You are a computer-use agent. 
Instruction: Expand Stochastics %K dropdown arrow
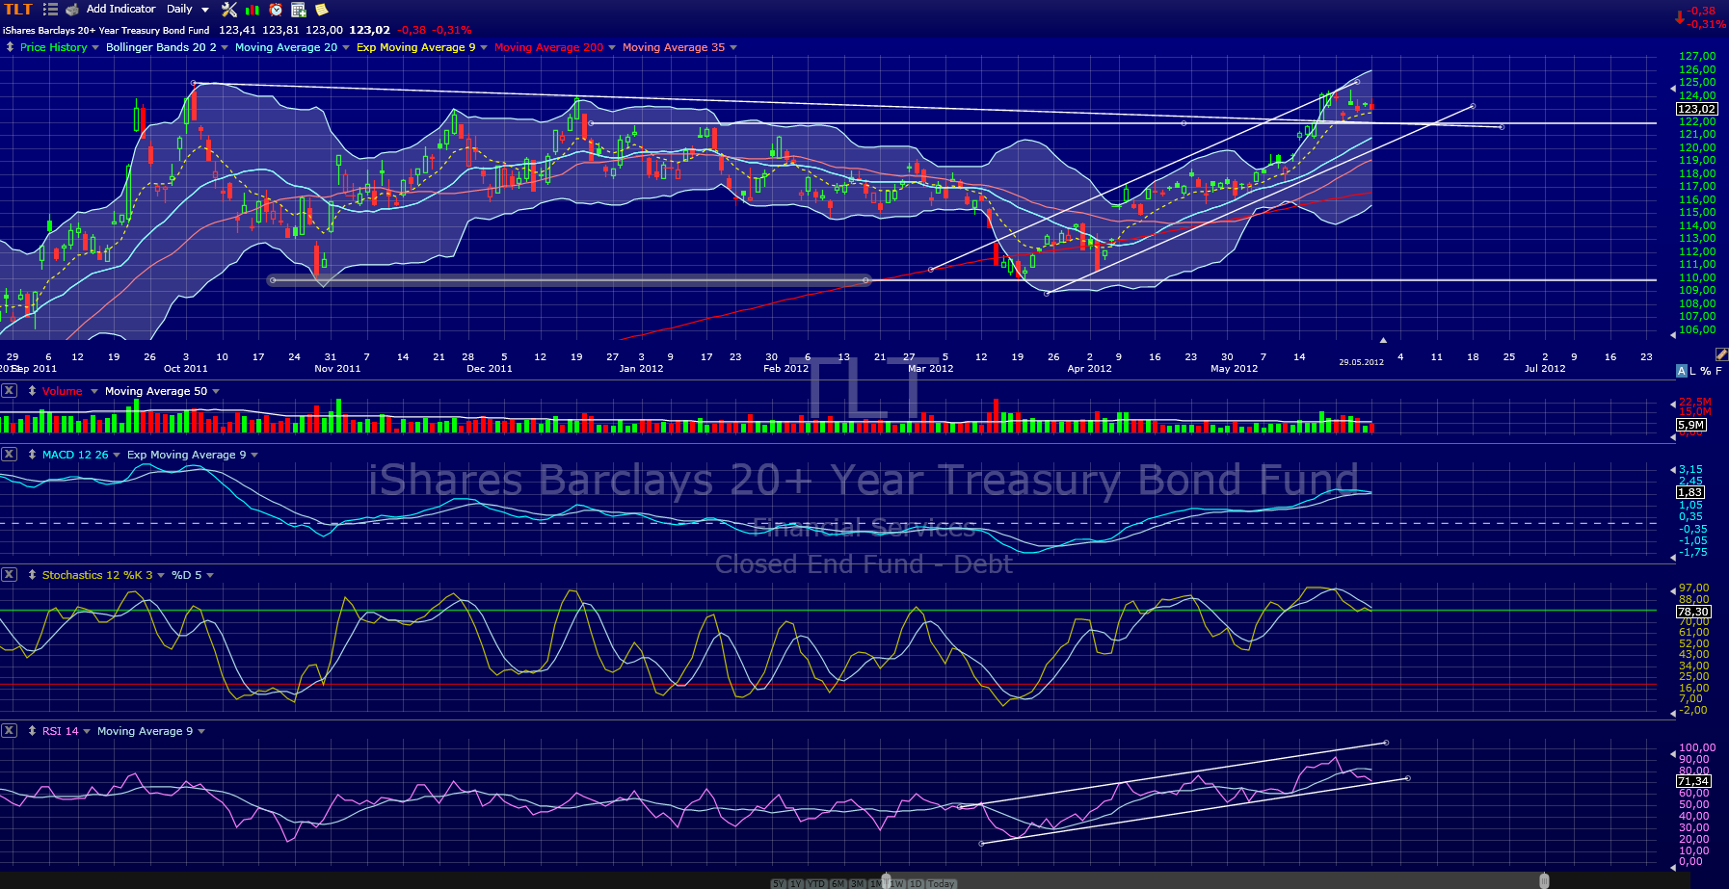point(161,575)
